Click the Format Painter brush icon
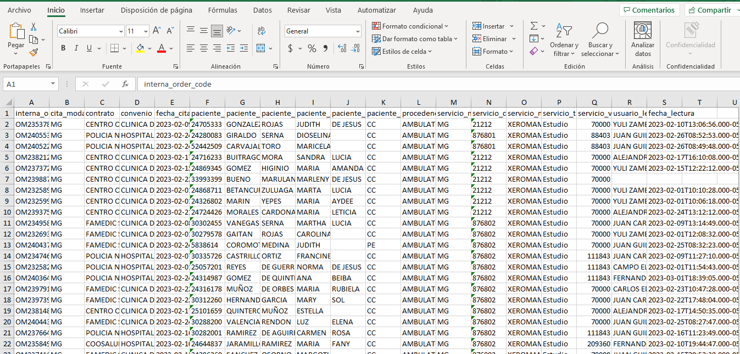 [34, 53]
